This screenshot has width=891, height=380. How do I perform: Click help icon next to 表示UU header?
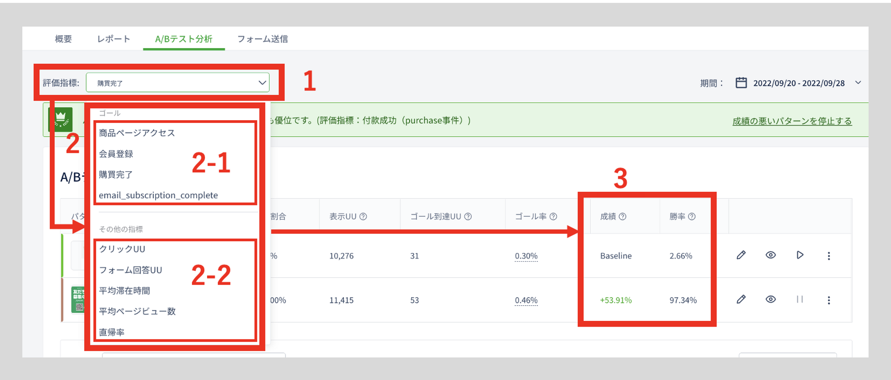tap(363, 217)
